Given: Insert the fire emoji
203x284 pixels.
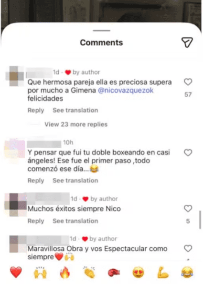Looking at the screenshot, I should point(65,272).
